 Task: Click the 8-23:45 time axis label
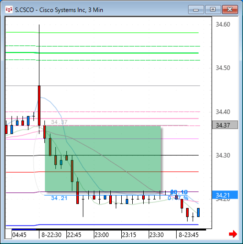point(189,235)
